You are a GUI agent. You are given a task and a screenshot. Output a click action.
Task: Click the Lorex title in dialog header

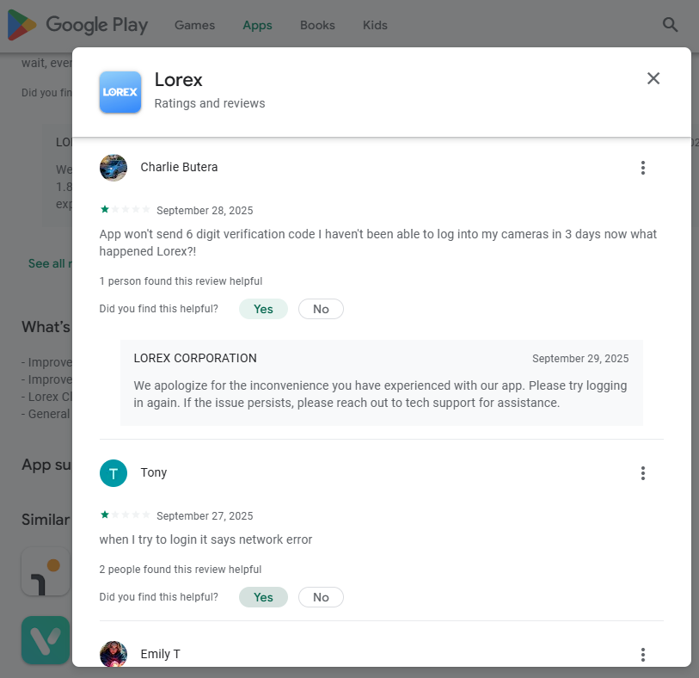point(178,80)
